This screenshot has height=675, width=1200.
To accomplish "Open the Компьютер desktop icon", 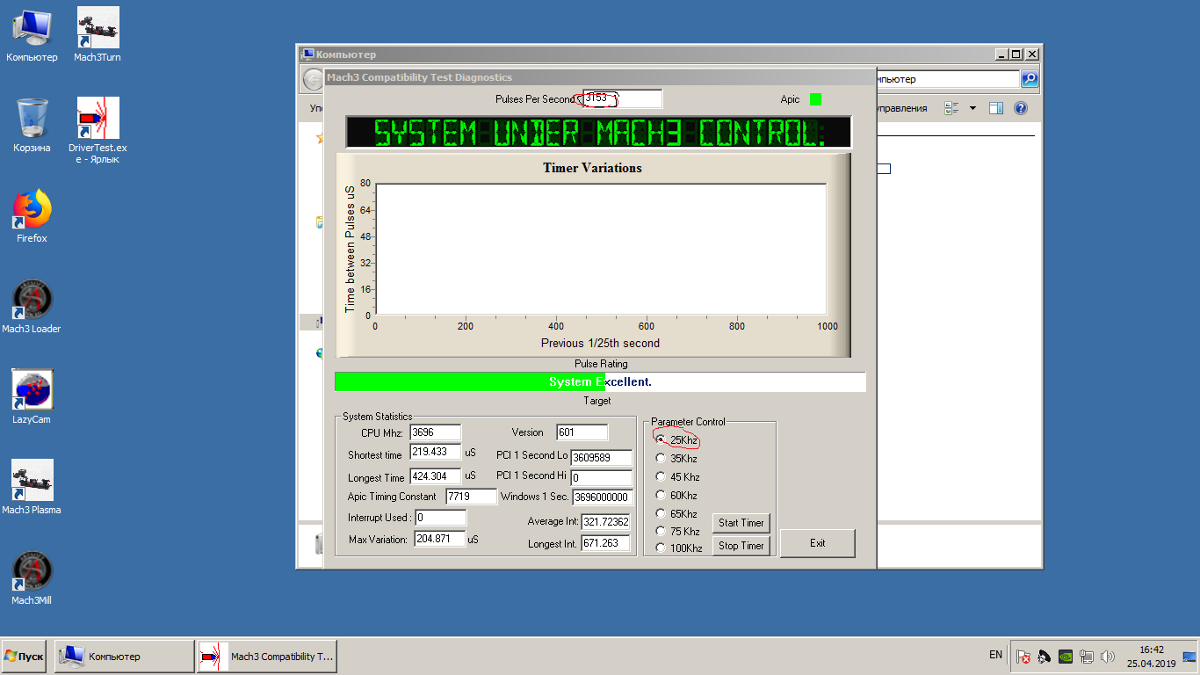I will [x=32, y=35].
